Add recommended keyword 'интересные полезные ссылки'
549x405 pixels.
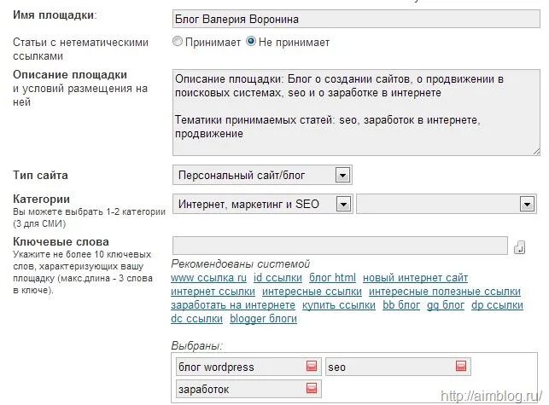(x=445, y=292)
